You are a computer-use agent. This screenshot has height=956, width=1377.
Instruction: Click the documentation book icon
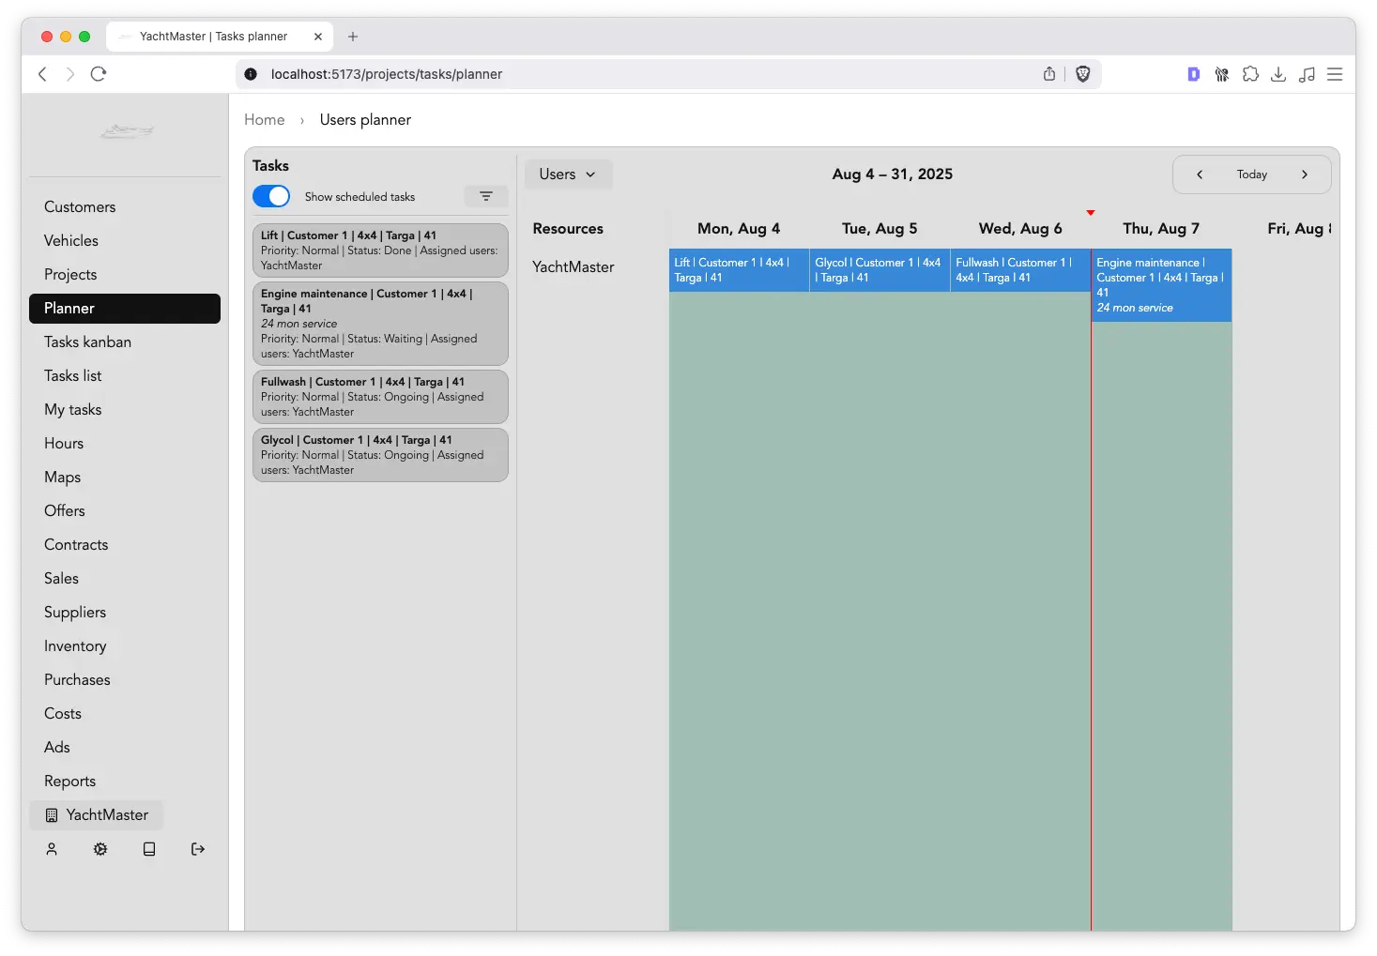pos(149,849)
